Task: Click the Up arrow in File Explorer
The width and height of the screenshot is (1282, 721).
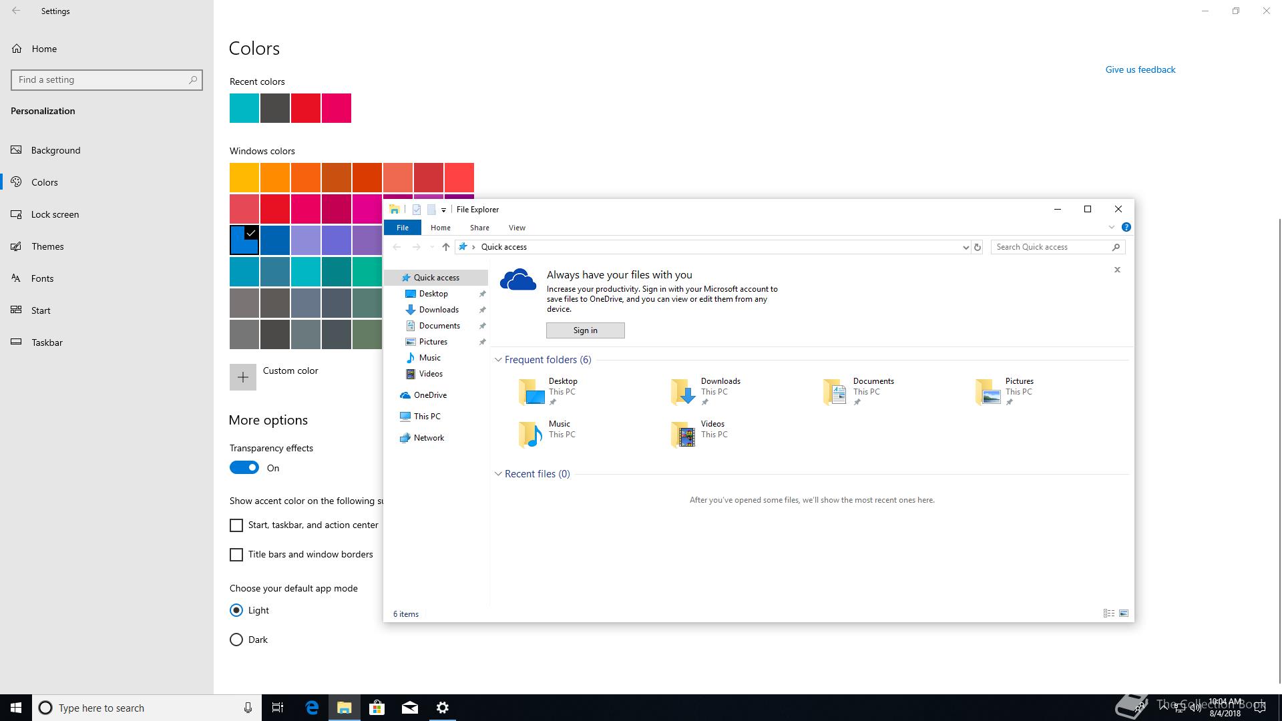Action: 445,247
